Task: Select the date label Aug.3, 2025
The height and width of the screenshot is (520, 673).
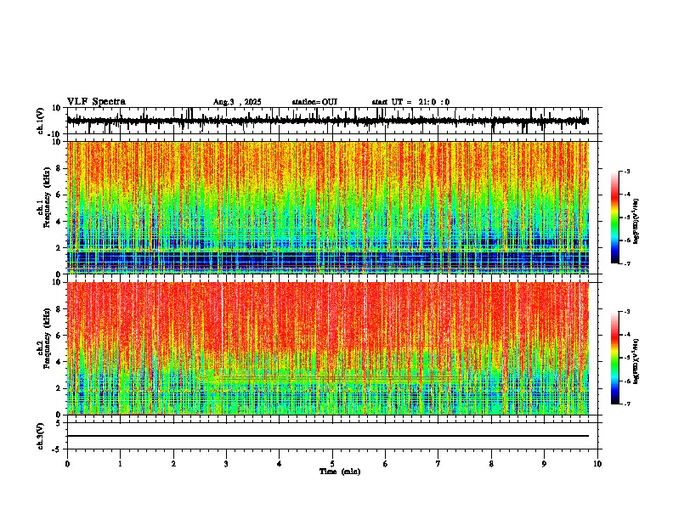Action: pyautogui.click(x=237, y=102)
